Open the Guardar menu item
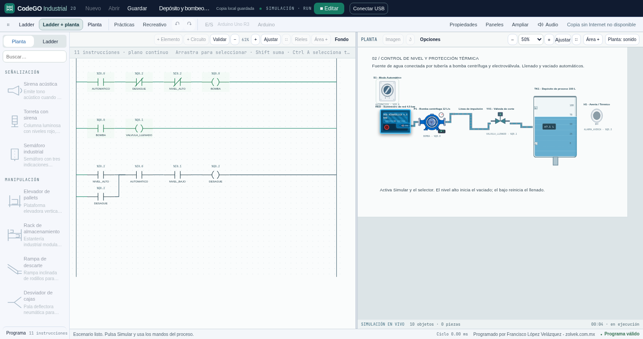643x339 pixels. click(137, 8)
